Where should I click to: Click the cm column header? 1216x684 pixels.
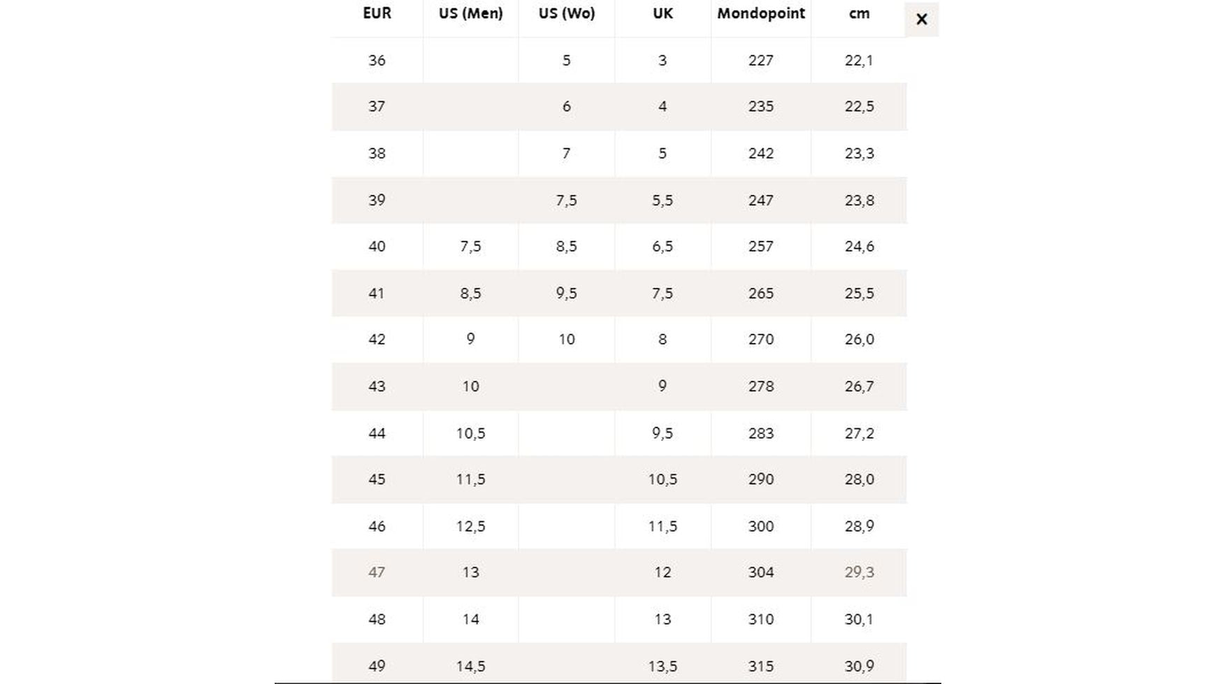(859, 13)
